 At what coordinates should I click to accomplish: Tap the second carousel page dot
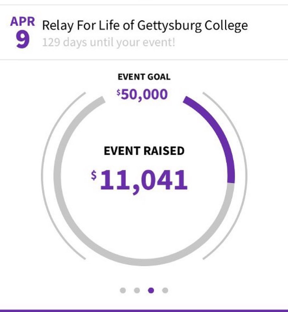137,290
